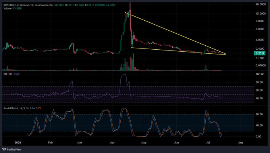Click the Apr time axis label
The image size is (270, 153).
(x=112, y=143)
